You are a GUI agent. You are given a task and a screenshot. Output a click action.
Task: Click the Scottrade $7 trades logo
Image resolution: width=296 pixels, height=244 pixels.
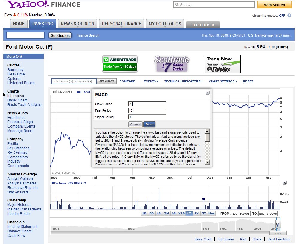(x=172, y=64)
